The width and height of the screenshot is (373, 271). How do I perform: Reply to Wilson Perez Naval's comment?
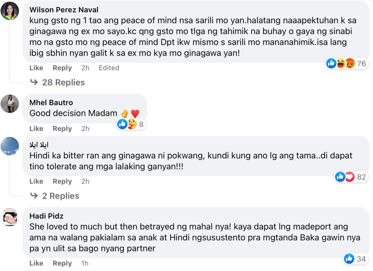(x=62, y=68)
